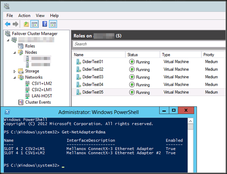Click the green Running status icon for DidierTest03
Viewport: 227px width, 174px height.
point(132,77)
